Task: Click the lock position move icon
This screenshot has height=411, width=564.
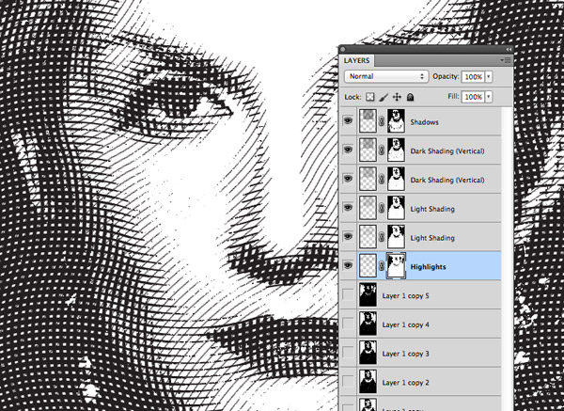Action: (397, 97)
